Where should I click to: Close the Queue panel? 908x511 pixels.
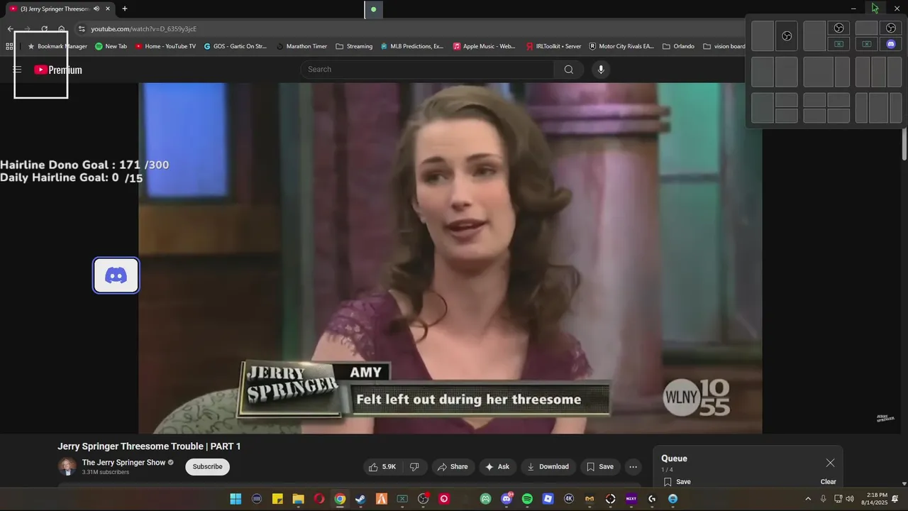(830, 463)
